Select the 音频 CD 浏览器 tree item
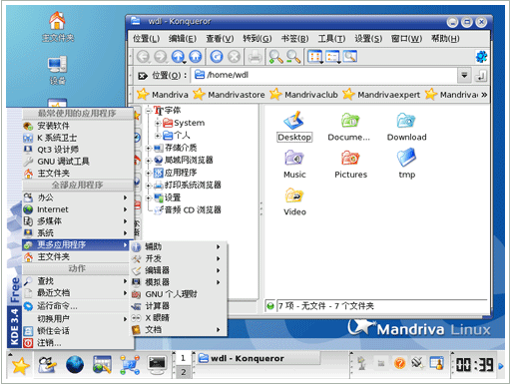 click(x=188, y=210)
